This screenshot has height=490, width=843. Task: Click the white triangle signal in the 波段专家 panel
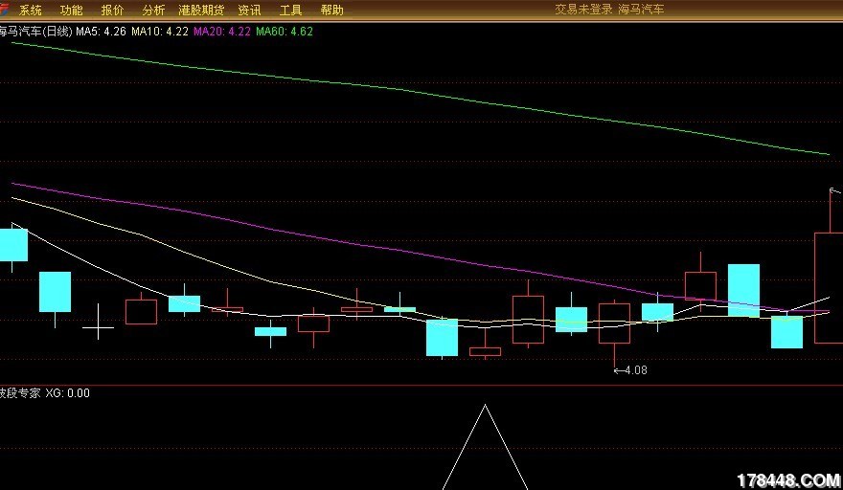tap(485, 447)
